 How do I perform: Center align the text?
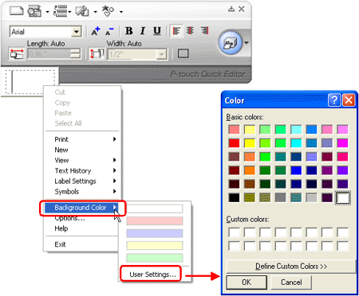tap(190, 31)
